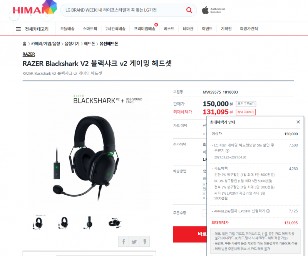The height and width of the screenshot is (256, 308).
Task: Select the folded headset thumbnail
Action: [x=115, y=223]
